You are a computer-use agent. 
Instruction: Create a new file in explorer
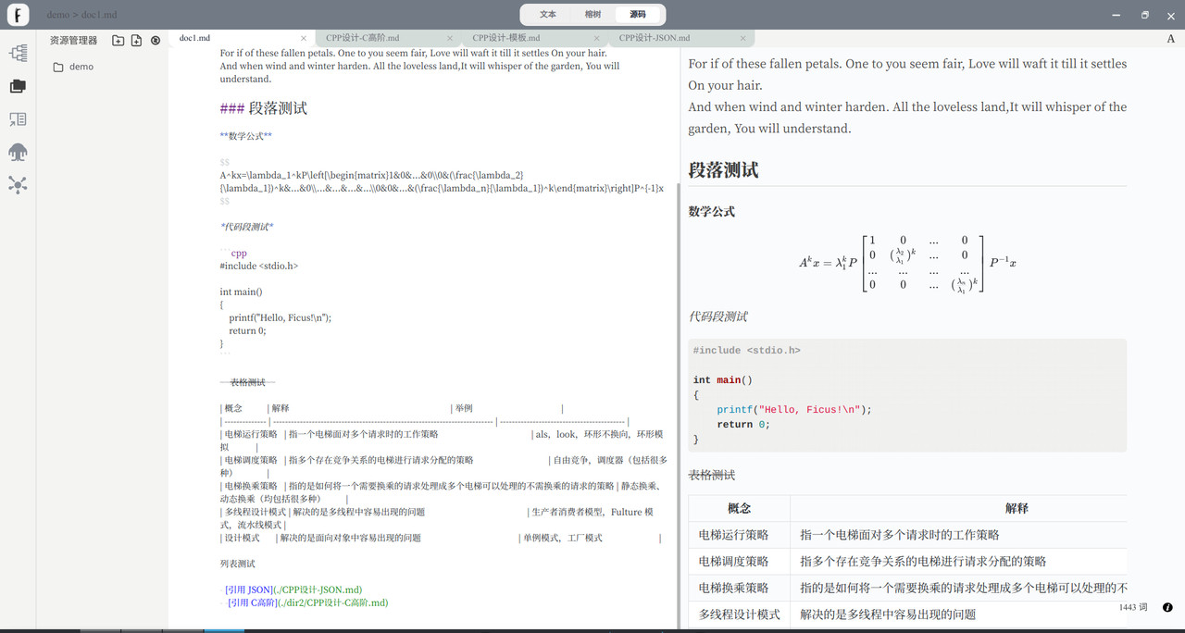[137, 41]
